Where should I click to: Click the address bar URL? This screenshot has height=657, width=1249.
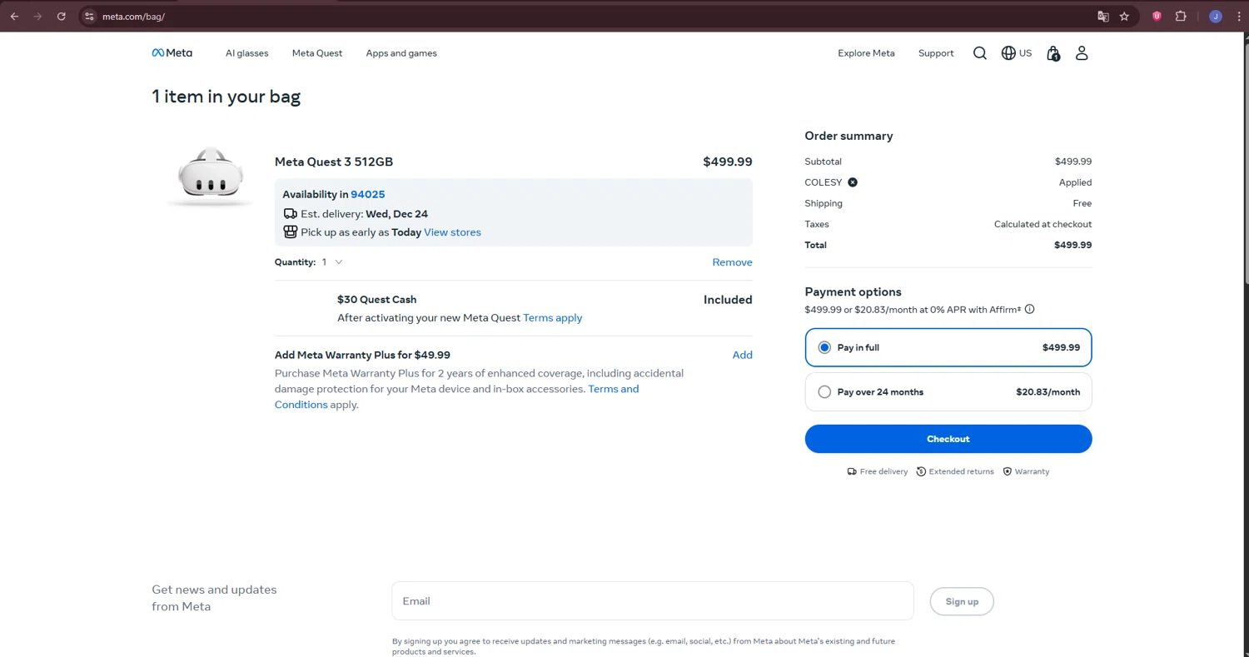(x=133, y=17)
